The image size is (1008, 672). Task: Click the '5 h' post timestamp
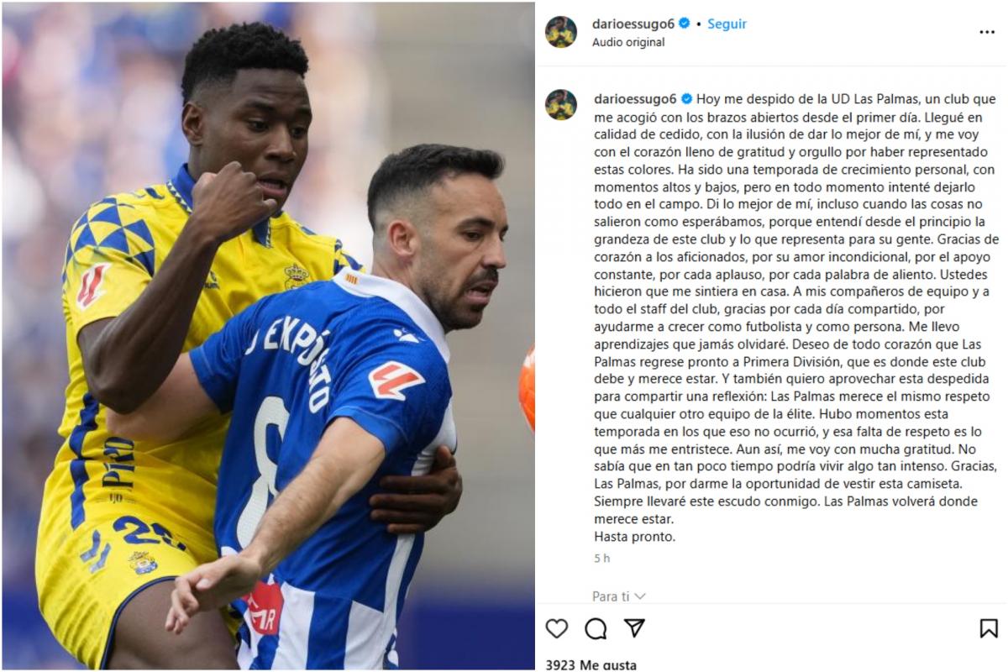point(601,558)
